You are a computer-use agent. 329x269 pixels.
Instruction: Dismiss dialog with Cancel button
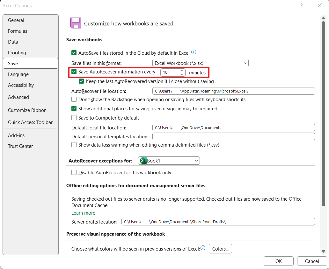coord(312,261)
